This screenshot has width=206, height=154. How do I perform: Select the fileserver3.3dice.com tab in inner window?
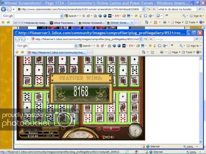(57, 53)
